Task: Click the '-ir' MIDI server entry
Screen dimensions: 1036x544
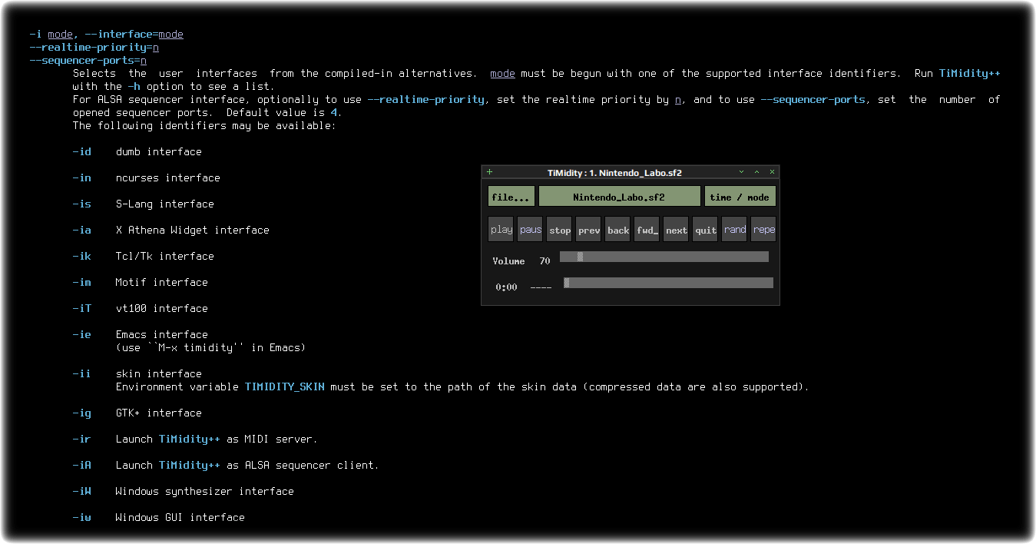Action: [195, 439]
